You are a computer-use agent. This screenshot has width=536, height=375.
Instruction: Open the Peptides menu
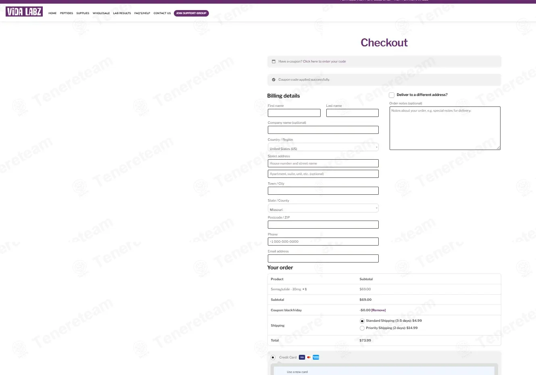point(66,13)
